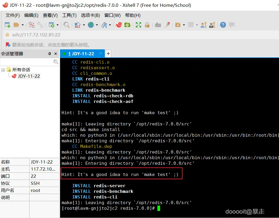
Task: Click the highlight pen icon in toolbar
Action: tap(167, 25)
